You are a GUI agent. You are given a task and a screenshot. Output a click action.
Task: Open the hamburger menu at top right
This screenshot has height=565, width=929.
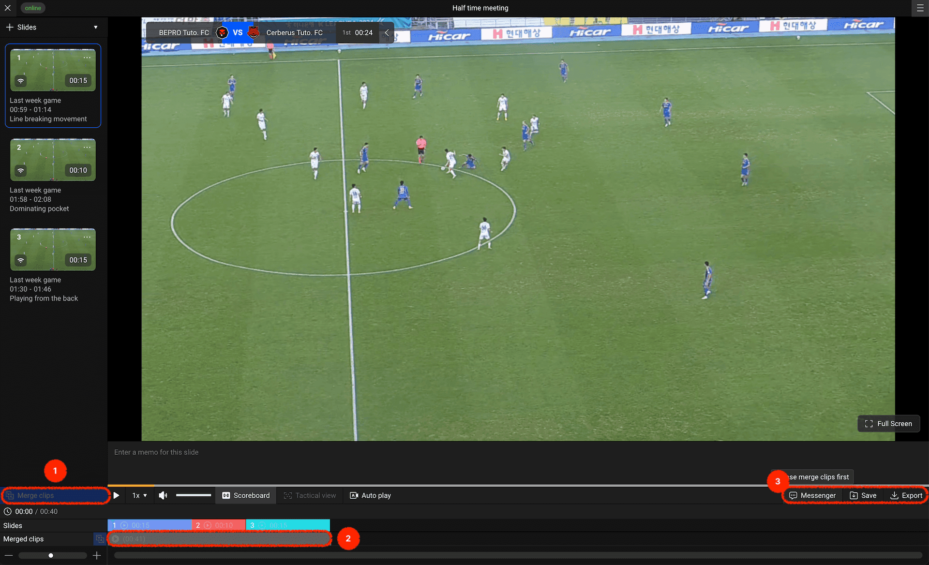[920, 8]
